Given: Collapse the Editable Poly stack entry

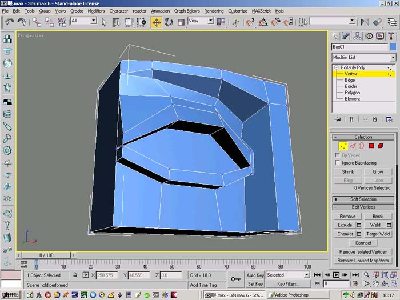Looking at the screenshot, I should (337, 67).
